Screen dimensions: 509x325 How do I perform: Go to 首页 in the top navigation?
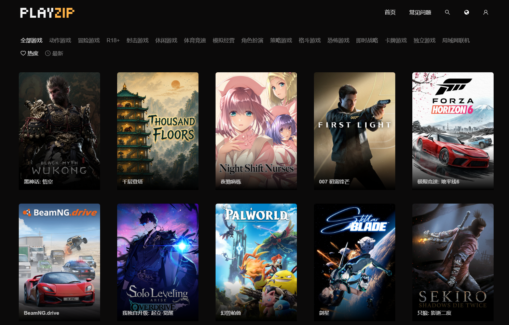coord(390,12)
